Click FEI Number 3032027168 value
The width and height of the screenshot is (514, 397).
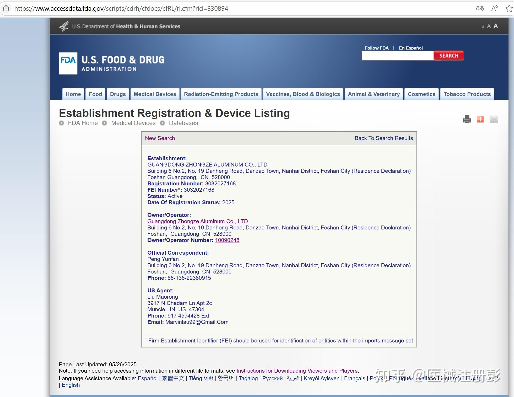tap(199, 190)
